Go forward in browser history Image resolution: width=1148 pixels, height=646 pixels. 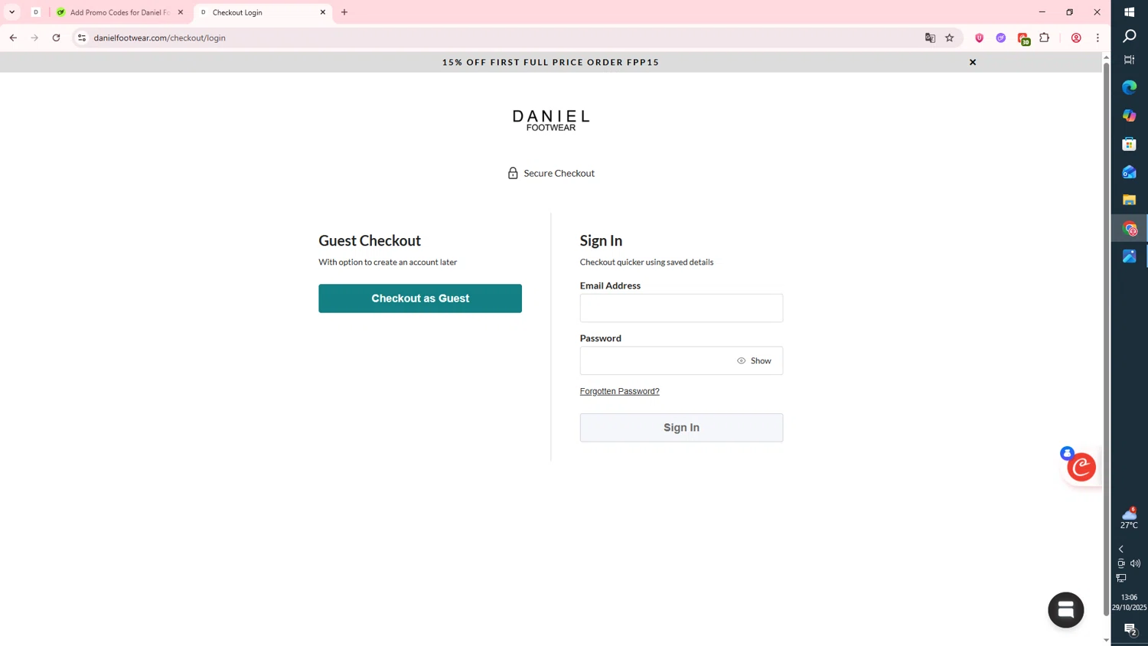[34, 38]
